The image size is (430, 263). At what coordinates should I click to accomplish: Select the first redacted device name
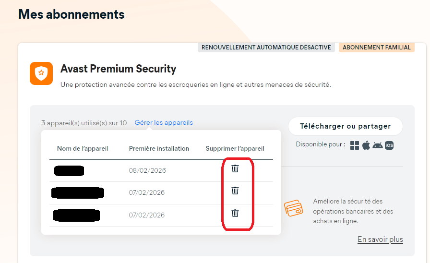click(x=69, y=170)
